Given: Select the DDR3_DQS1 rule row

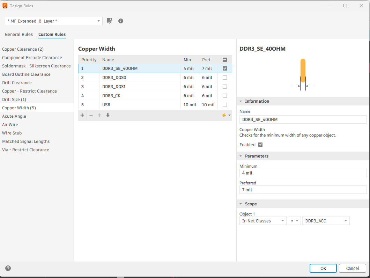Looking at the screenshot, I should point(155,87).
